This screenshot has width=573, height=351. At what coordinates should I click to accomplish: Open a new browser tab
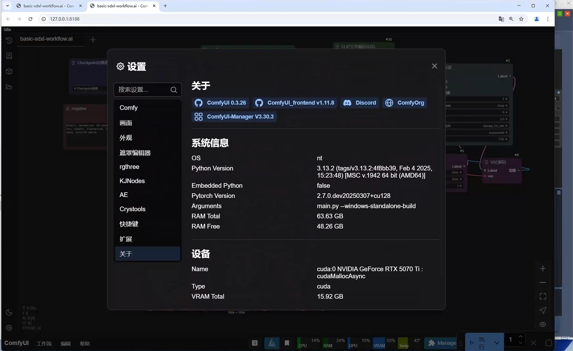165,6
